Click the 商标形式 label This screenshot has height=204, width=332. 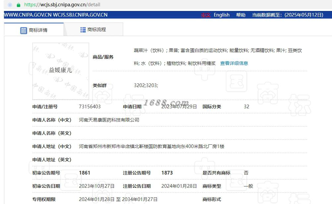212,199
